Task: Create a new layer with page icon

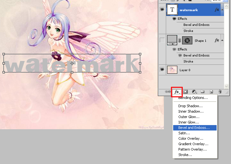Action: pyautogui.click(x=211, y=92)
